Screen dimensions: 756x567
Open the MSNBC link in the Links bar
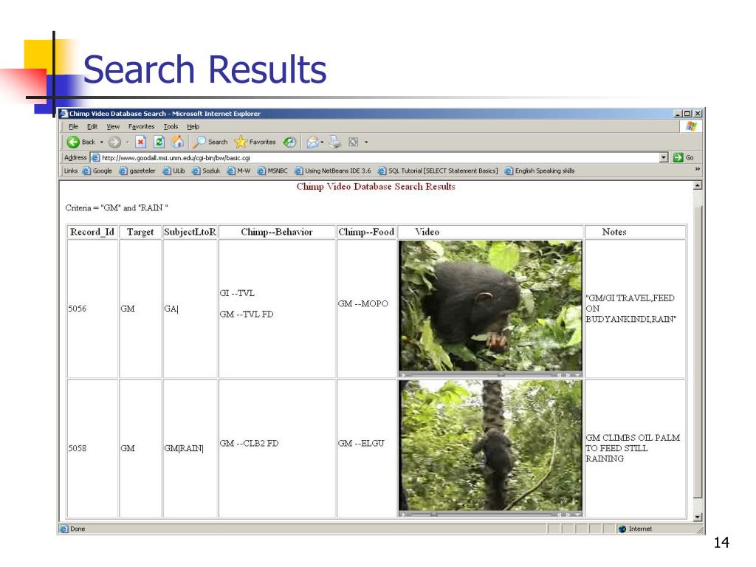click(x=272, y=171)
